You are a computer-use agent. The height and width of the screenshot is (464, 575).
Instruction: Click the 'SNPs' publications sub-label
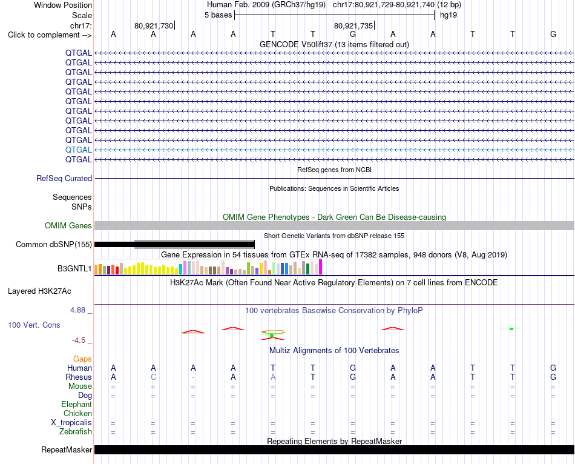(x=82, y=207)
